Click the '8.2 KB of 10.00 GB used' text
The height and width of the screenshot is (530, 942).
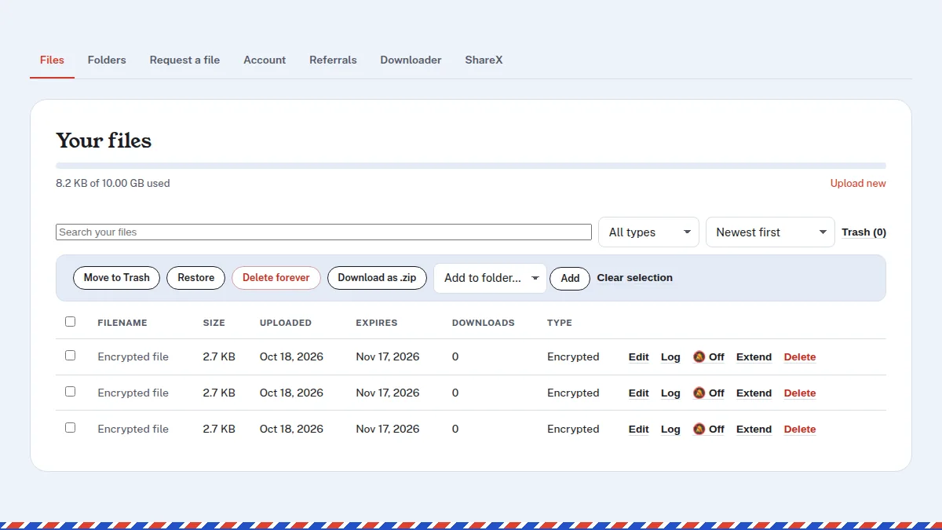[113, 184]
